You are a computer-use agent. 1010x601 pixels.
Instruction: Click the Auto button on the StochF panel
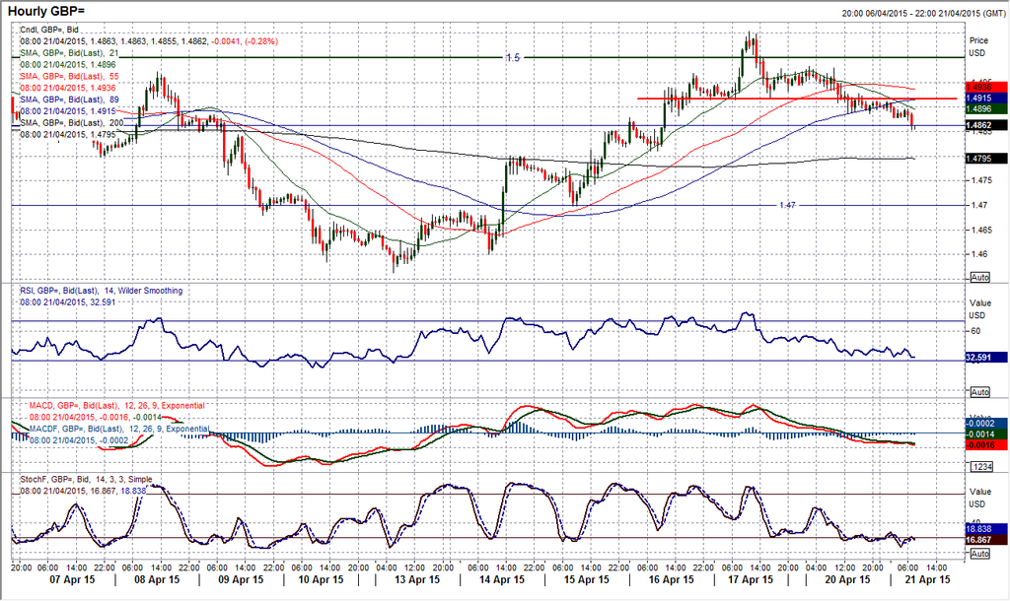[979, 554]
